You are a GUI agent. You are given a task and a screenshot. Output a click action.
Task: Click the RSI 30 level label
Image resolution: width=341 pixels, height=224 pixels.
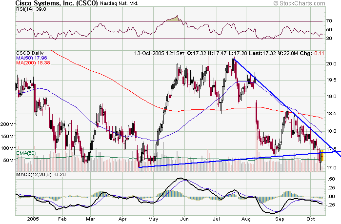click(x=329, y=38)
